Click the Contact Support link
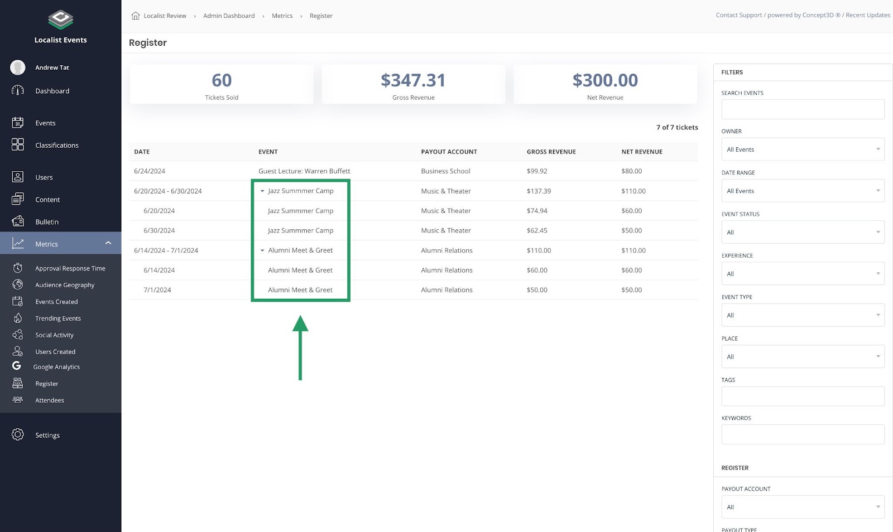The image size is (893, 532). [738, 15]
